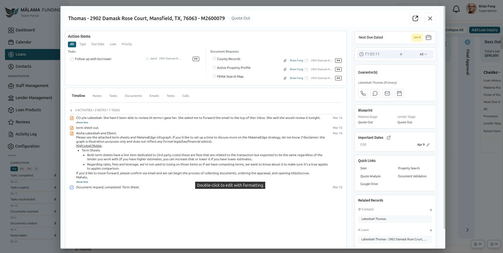Email the guarantor via the envelope icon
The image size is (503, 253).
pos(387,93)
